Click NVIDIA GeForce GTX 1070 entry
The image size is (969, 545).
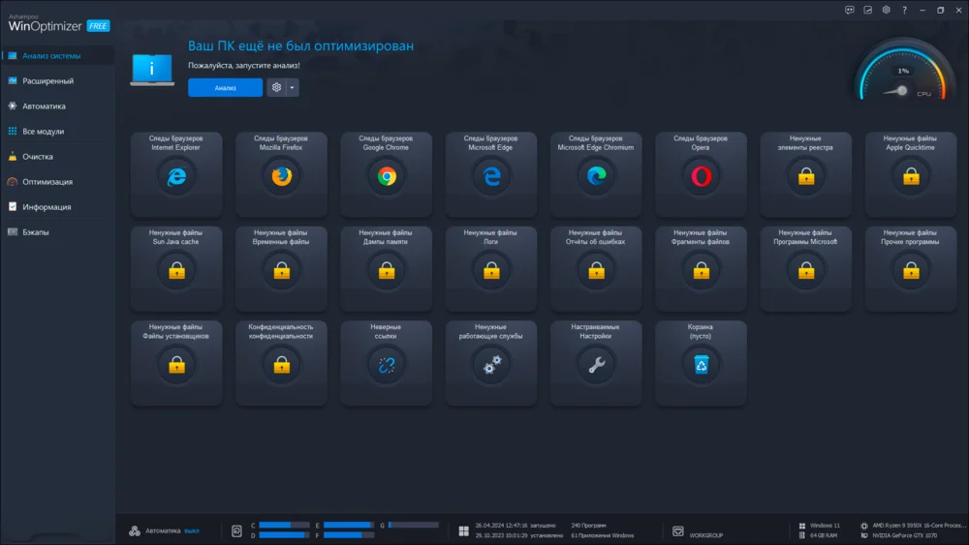coord(904,535)
